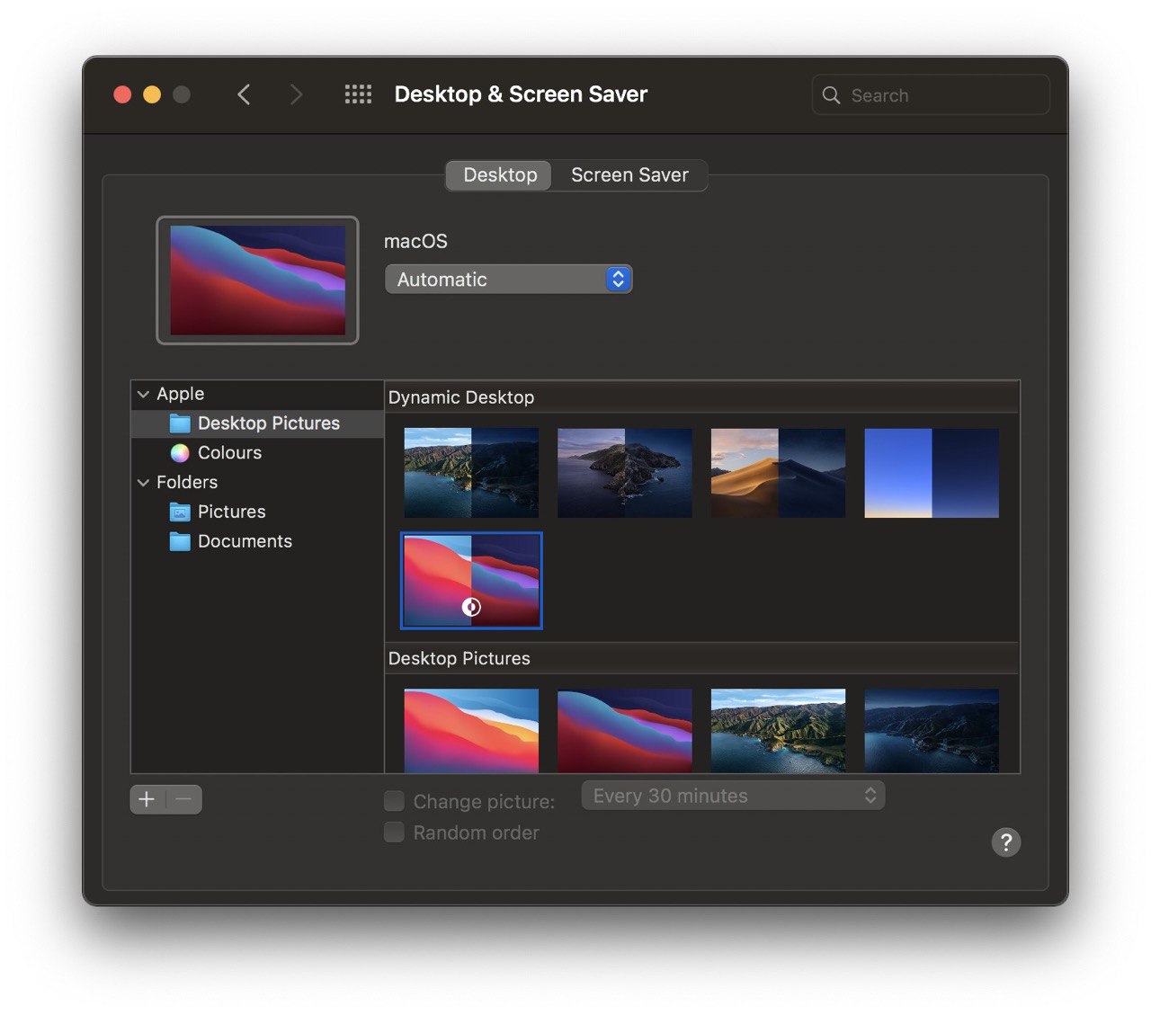Choose the daytime Big Sur coast picture
The height and width of the screenshot is (1015, 1151).
(x=778, y=731)
